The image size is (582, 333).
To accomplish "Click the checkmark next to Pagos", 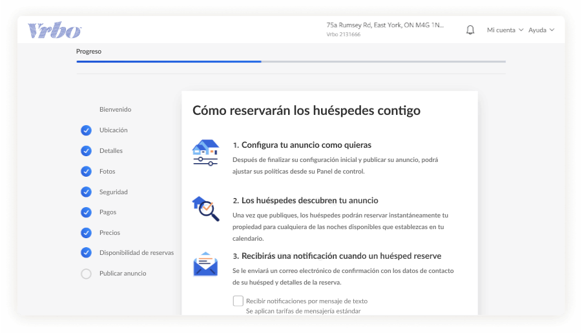I will point(86,212).
